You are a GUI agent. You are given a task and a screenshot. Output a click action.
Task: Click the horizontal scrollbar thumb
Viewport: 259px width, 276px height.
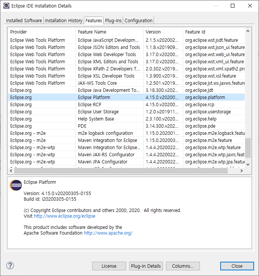[x=121, y=171]
